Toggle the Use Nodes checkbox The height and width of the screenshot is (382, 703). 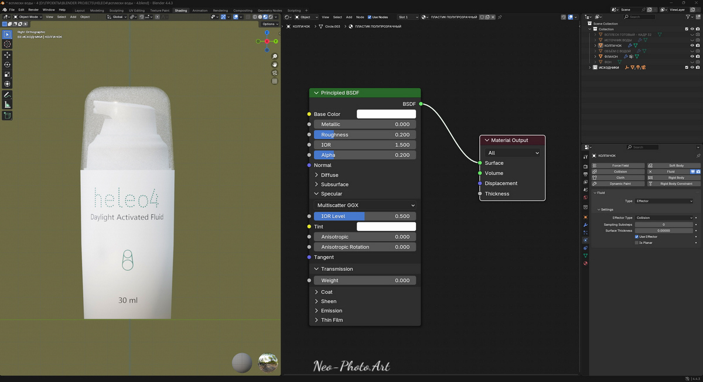(x=370, y=17)
